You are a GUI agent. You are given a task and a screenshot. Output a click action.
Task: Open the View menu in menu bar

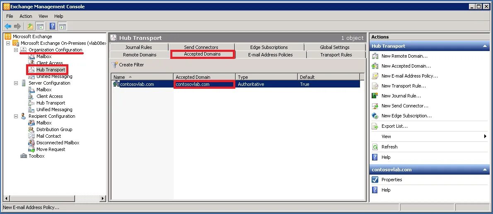43,16
